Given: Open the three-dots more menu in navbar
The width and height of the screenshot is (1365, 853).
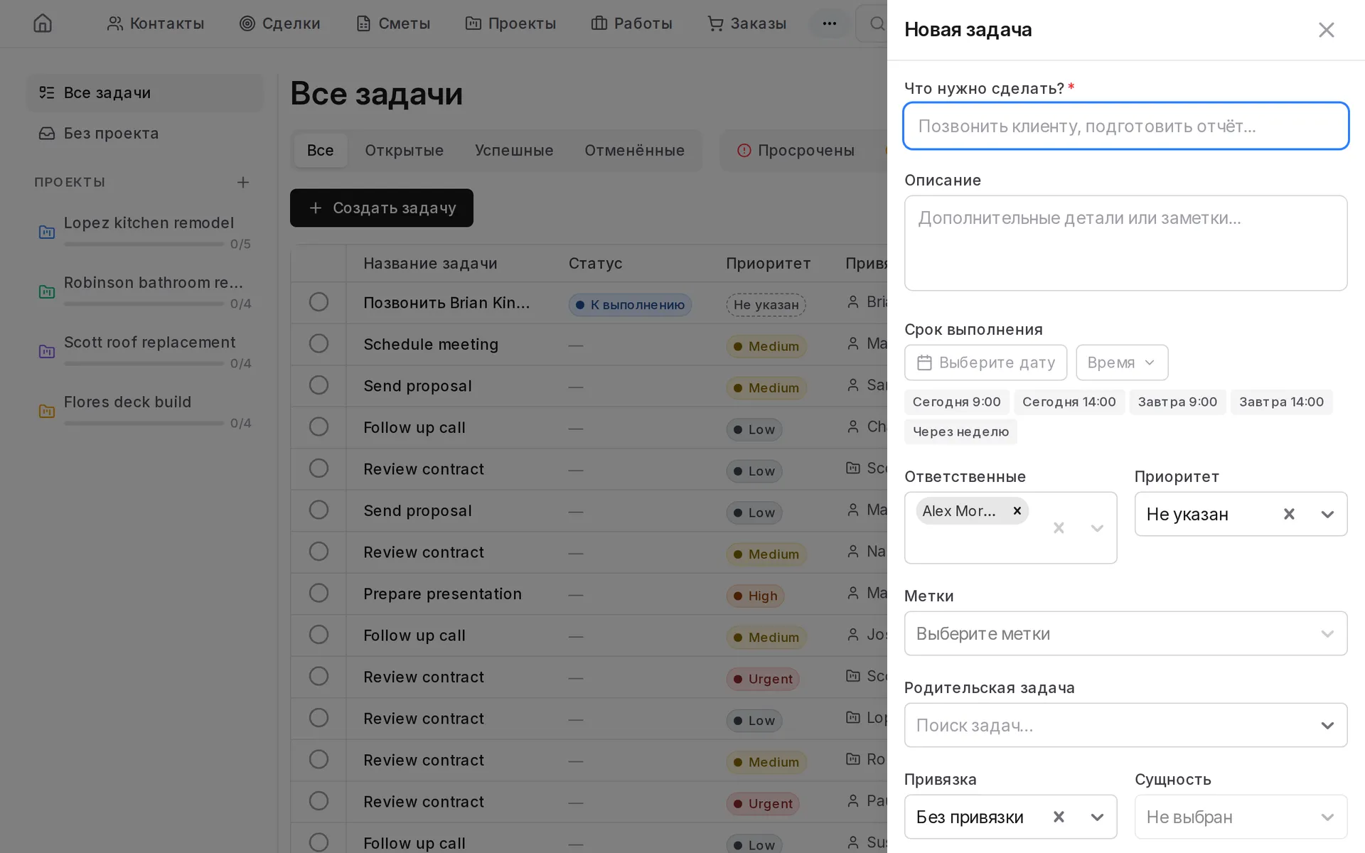Looking at the screenshot, I should (x=829, y=23).
